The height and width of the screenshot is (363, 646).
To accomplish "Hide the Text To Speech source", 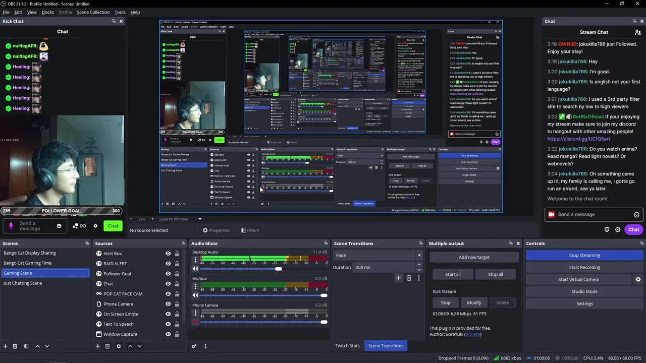I will pos(168,324).
